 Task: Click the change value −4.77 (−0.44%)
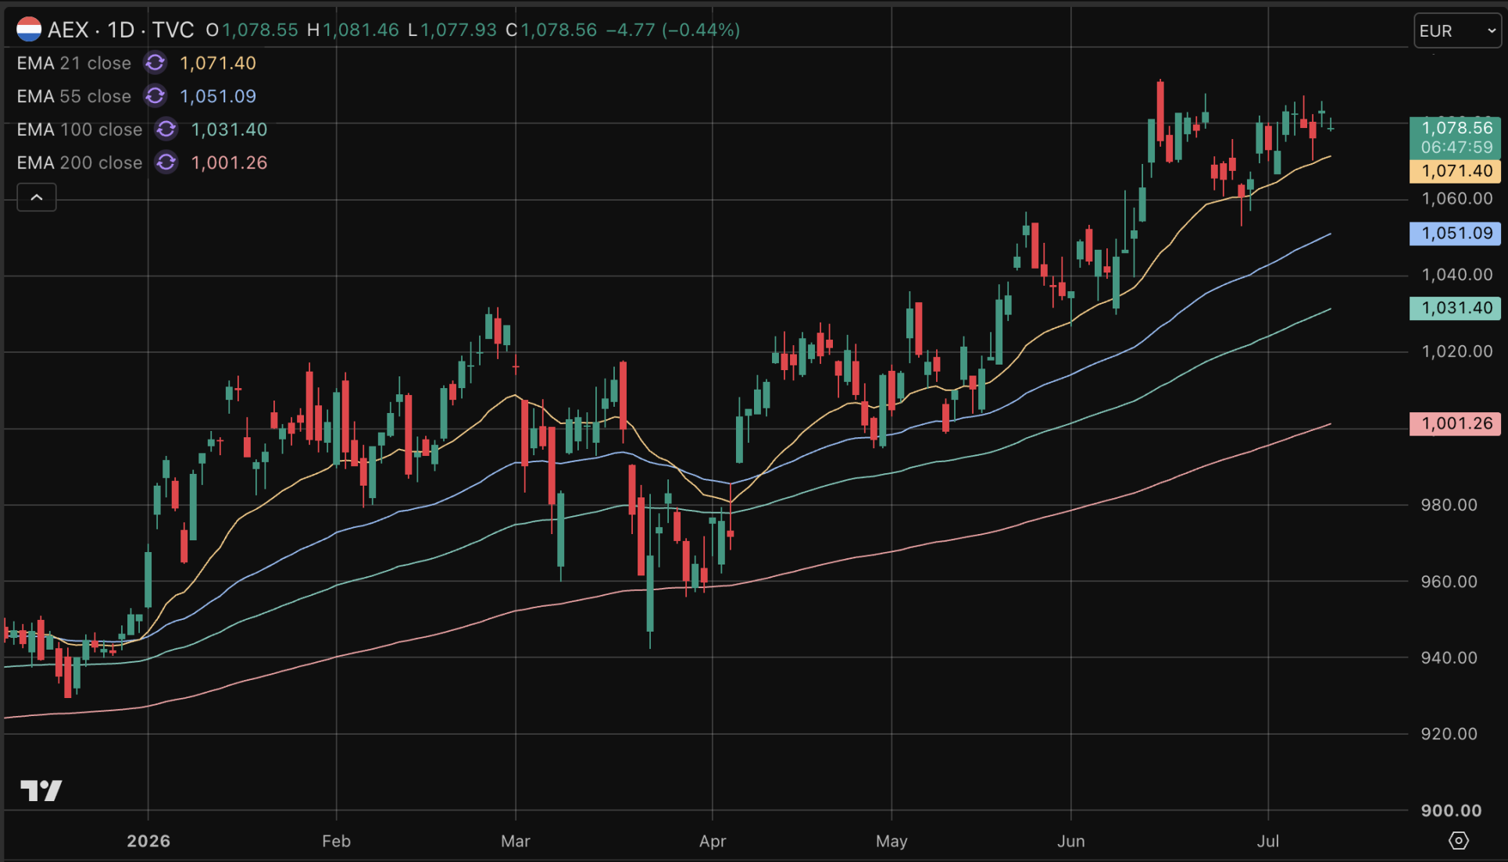[673, 30]
